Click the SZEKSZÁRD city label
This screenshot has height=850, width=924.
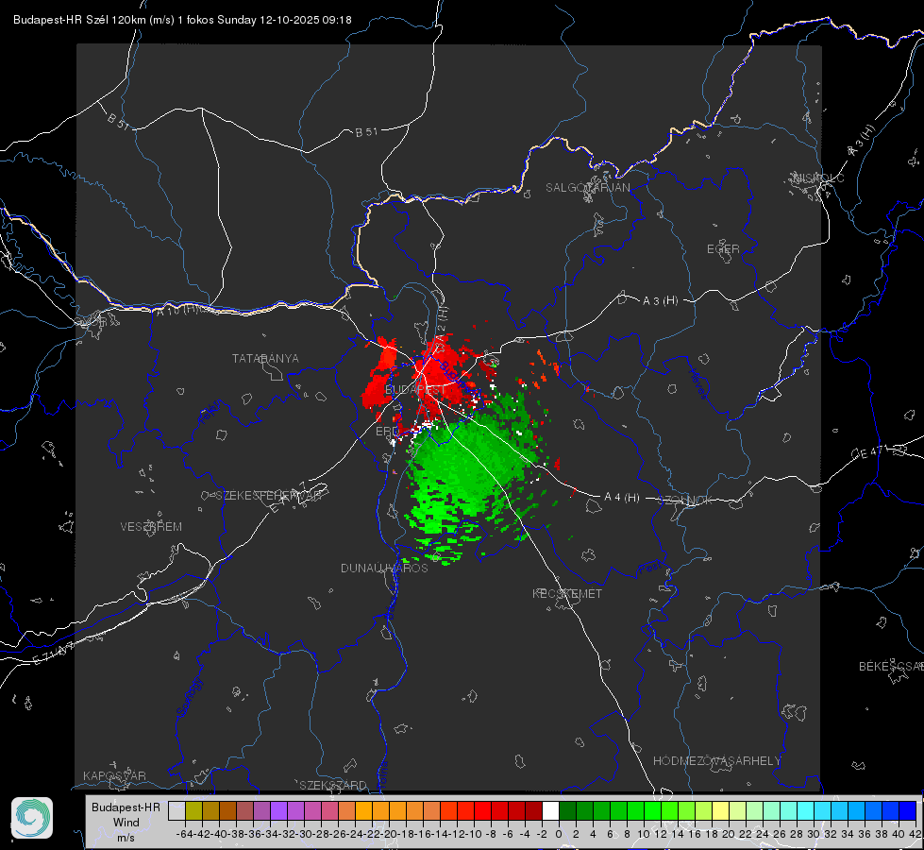pyautogui.click(x=333, y=785)
